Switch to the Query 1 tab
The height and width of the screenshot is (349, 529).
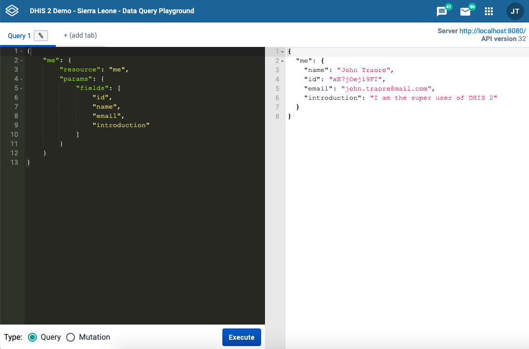tap(19, 36)
